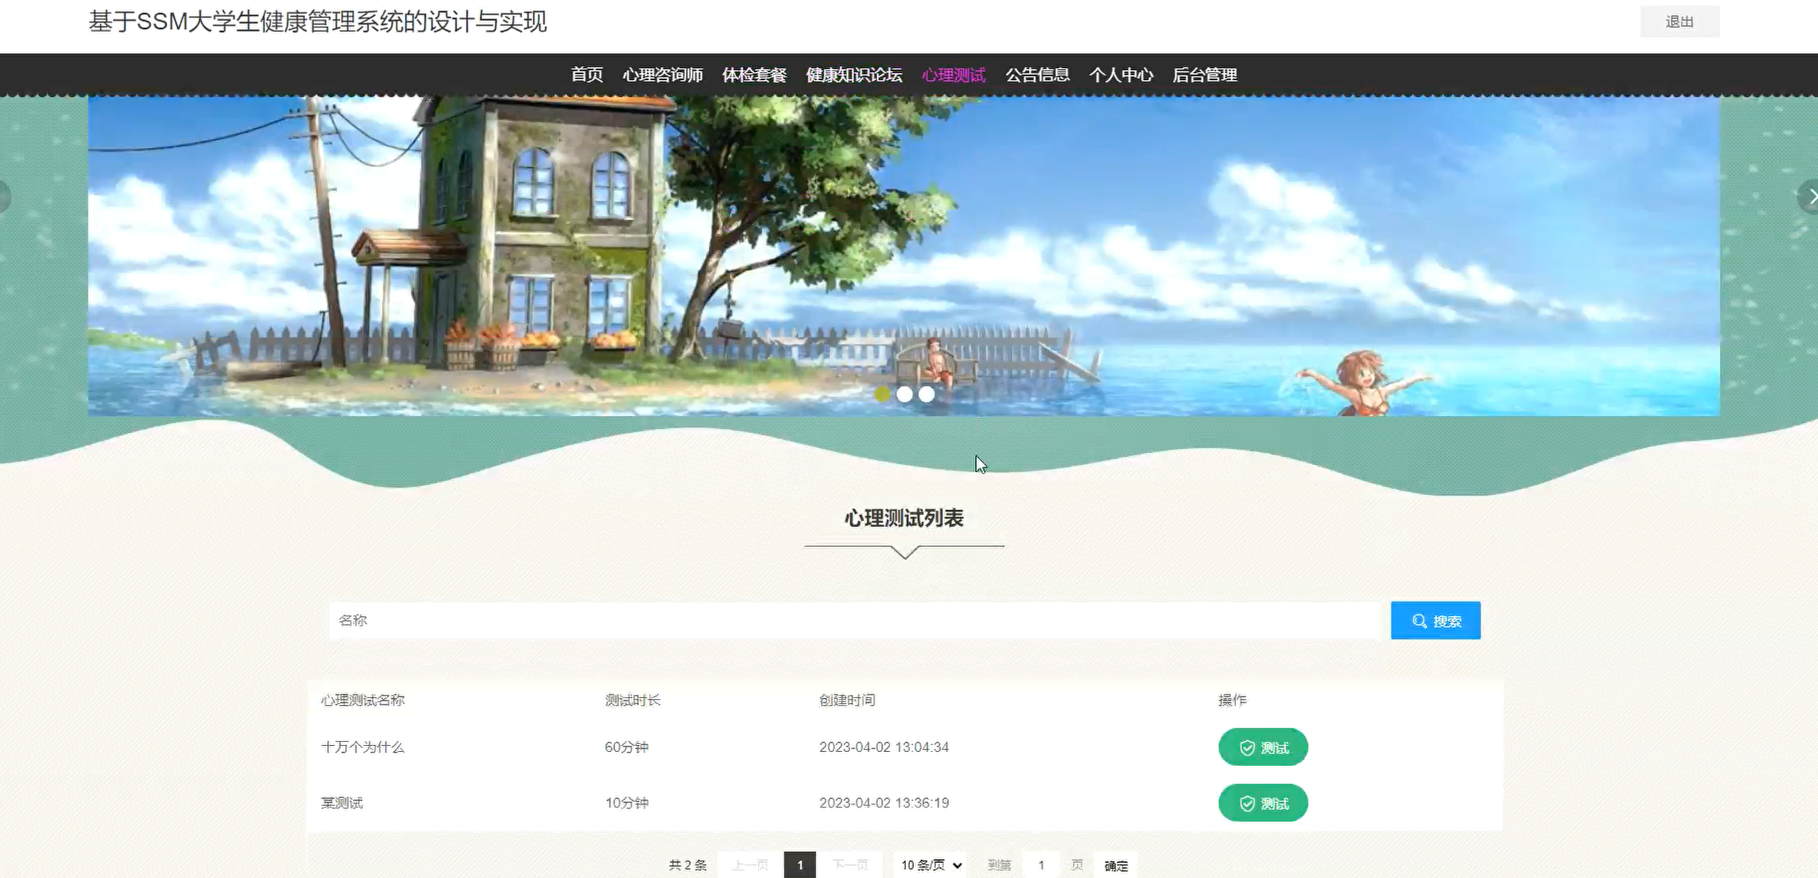Click the blue 搜索 button

pyautogui.click(x=1435, y=621)
